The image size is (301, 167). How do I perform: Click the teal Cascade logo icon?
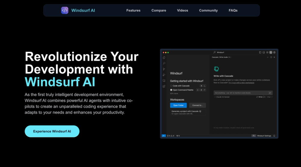[216, 69]
